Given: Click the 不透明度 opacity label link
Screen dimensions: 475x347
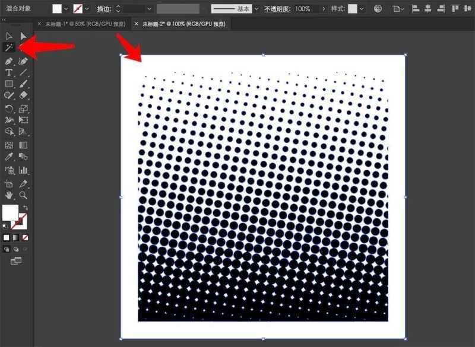Looking at the screenshot, I should [x=277, y=9].
